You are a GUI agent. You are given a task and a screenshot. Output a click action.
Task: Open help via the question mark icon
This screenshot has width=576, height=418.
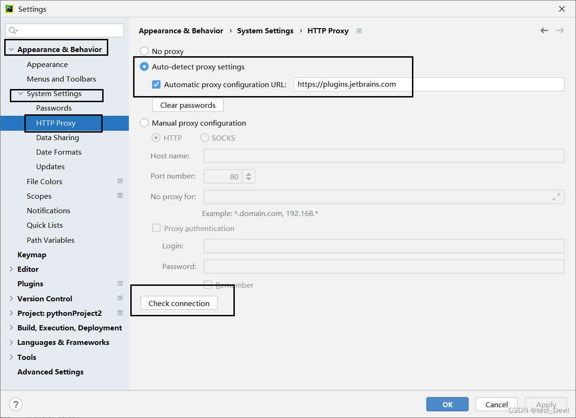15,404
